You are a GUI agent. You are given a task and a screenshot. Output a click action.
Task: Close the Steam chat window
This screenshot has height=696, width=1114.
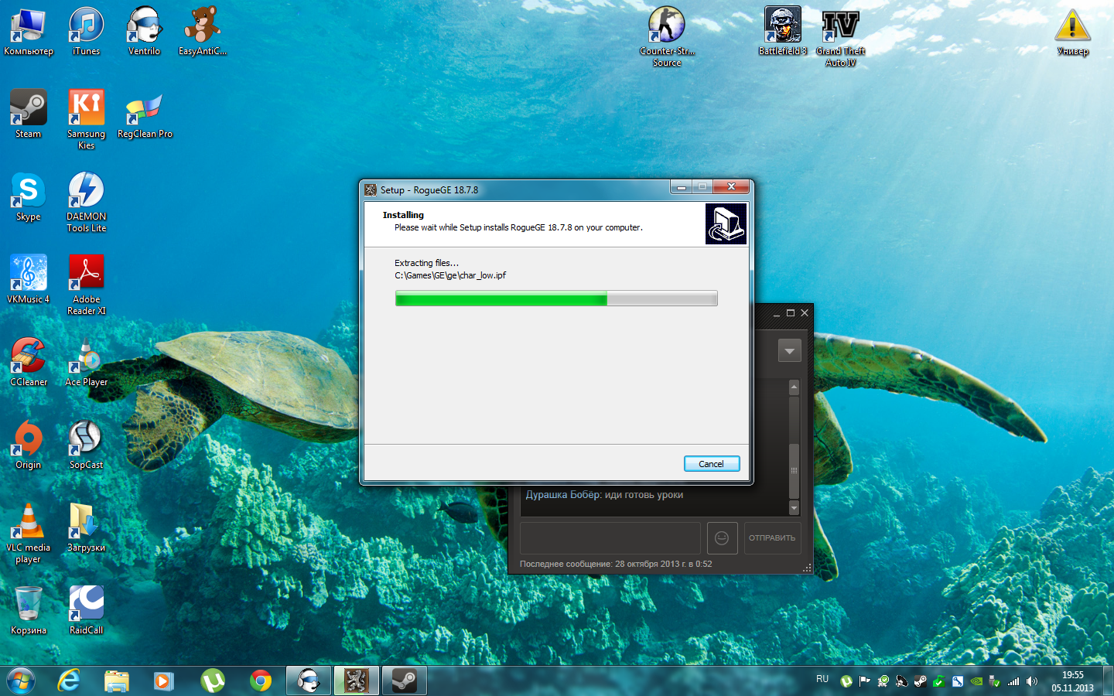[x=805, y=313]
